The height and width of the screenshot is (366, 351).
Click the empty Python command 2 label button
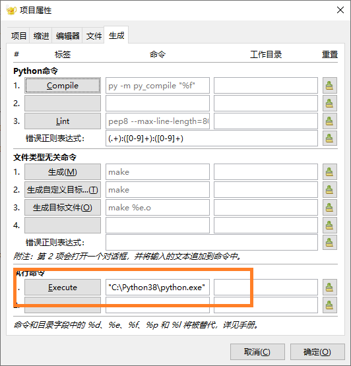click(63, 103)
